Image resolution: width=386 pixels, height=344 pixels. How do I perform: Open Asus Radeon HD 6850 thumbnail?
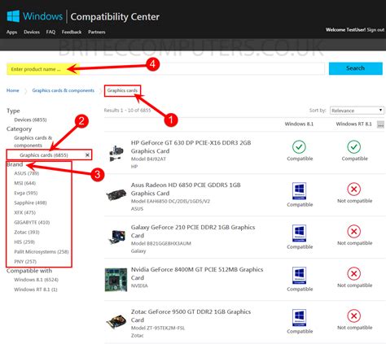pyautogui.click(x=116, y=194)
